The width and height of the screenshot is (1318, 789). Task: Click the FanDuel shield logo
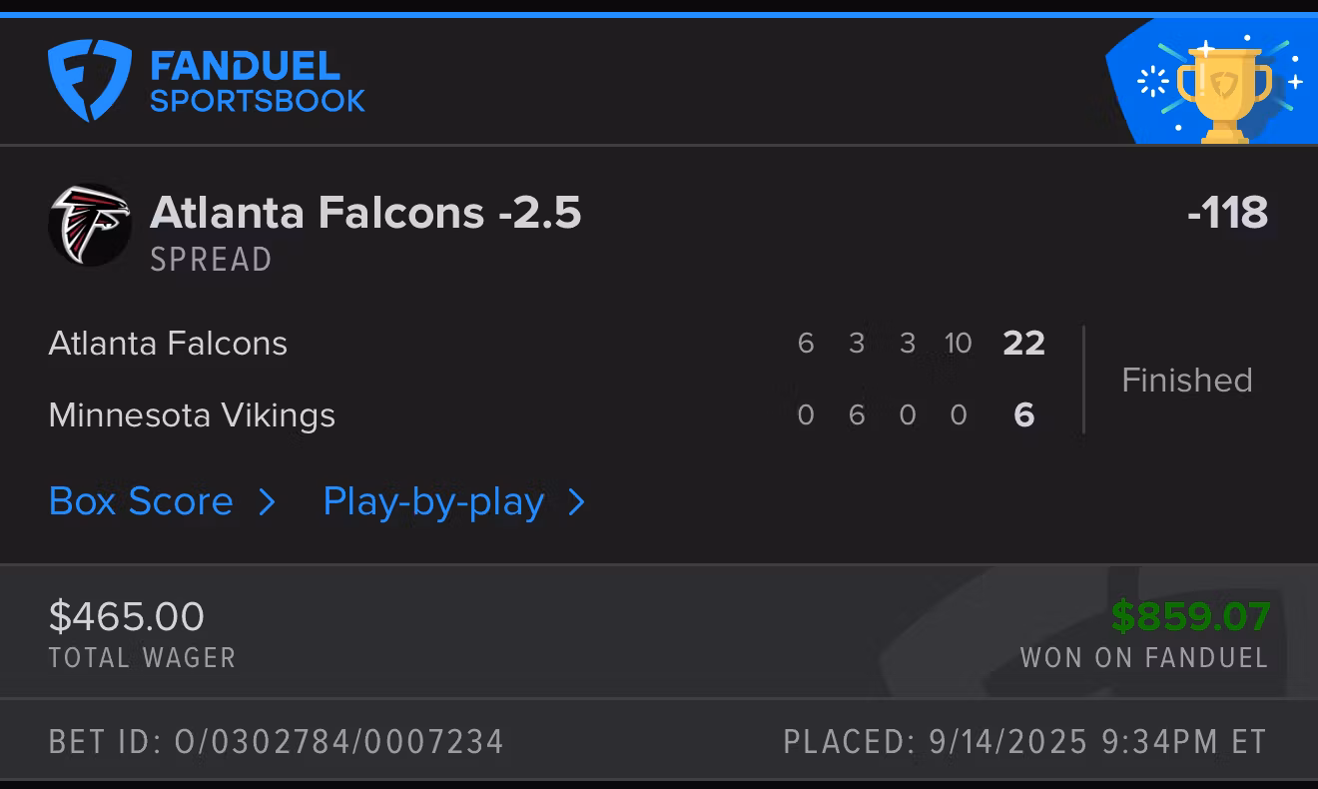coord(89,81)
